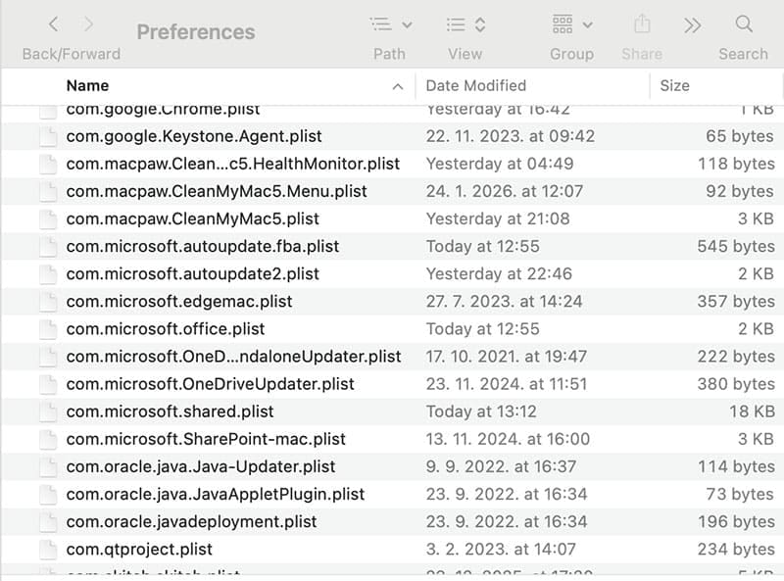
Task: Click file icon of com.oracle.javadeployment.plist
Action: (48, 521)
